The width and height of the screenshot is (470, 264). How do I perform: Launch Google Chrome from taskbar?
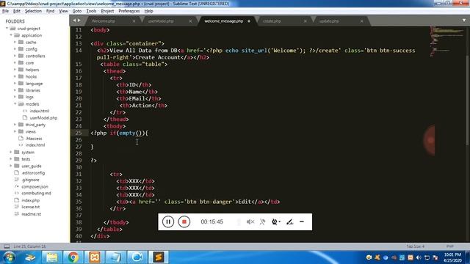coord(73,257)
